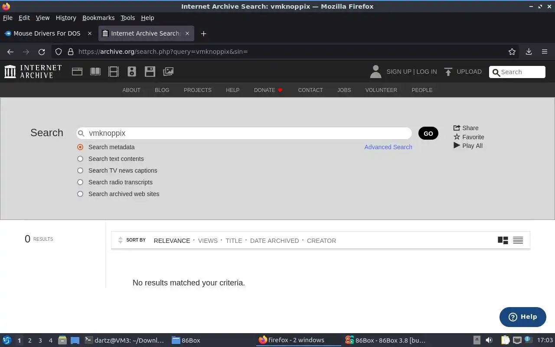The image size is (555, 347).
Task: Go back to the previous page
Action: [10, 52]
